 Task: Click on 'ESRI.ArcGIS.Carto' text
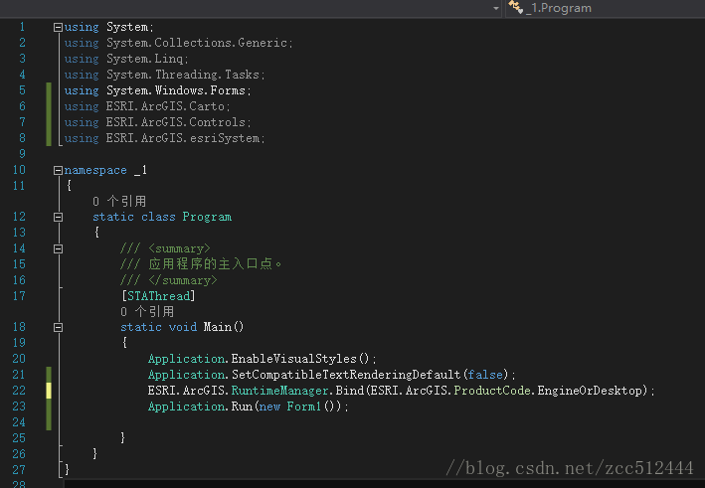point(165,106)
